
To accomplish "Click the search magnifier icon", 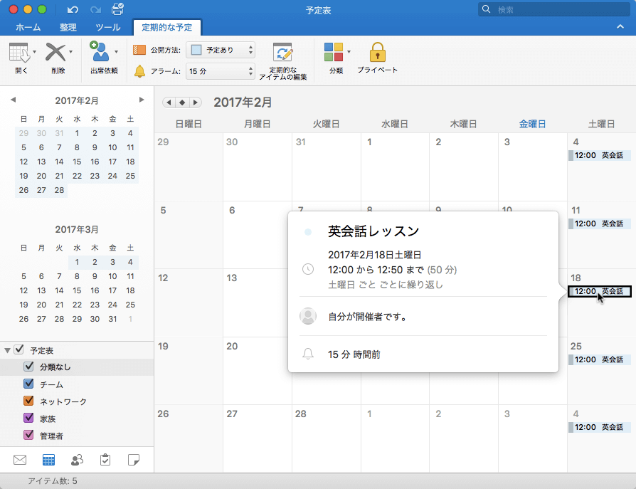I will click(486, 9).
